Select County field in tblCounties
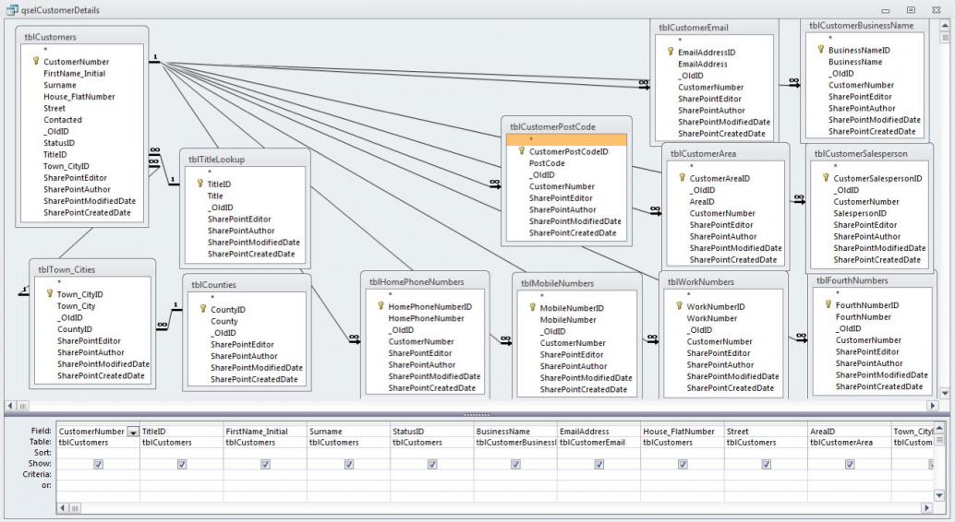This screenshot has height=522, width=955. click(224, 321)
